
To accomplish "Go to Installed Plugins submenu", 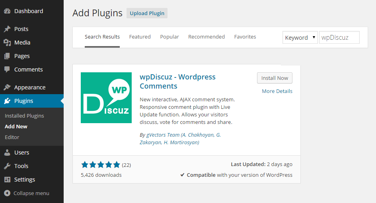I will [x=24, y=116].
